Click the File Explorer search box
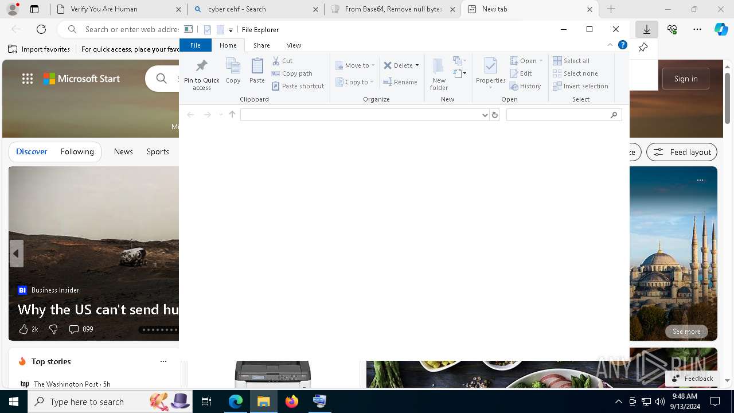 coord(564,115)
